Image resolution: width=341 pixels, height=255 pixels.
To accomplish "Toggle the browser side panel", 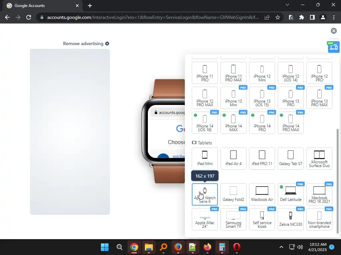I will 312,17.
